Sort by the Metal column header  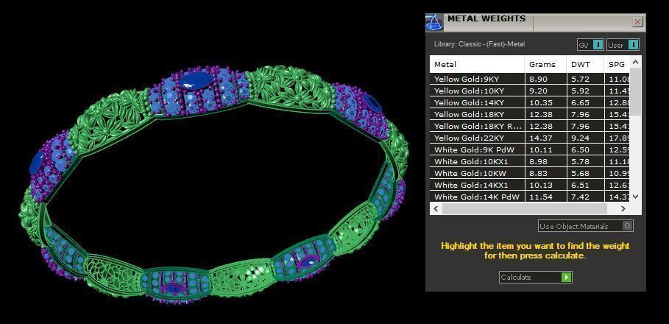(477, 65)
